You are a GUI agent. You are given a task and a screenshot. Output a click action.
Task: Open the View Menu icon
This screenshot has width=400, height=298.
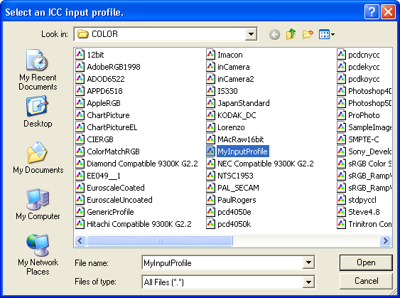[x=327, y=34]
